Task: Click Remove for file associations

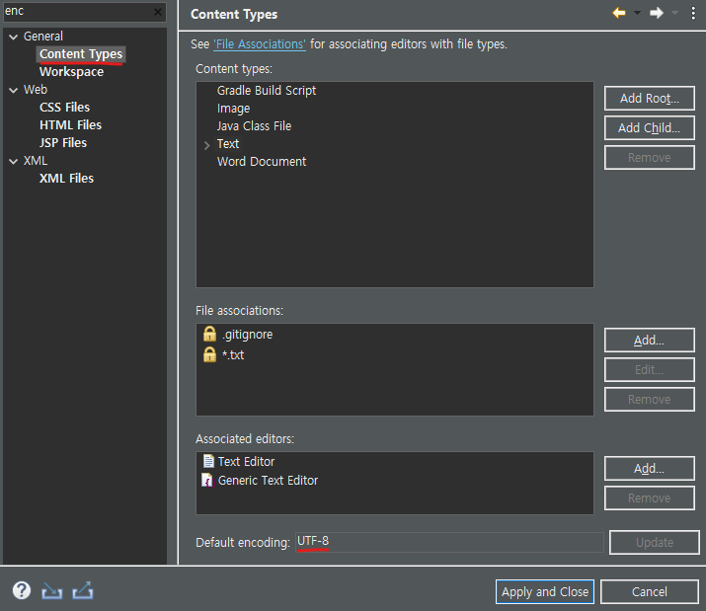Action: (x=650, y=400)
